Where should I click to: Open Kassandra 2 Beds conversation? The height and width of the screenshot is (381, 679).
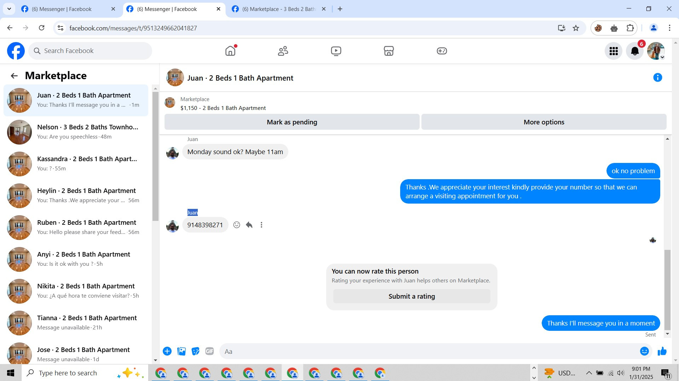click(76, 164)
